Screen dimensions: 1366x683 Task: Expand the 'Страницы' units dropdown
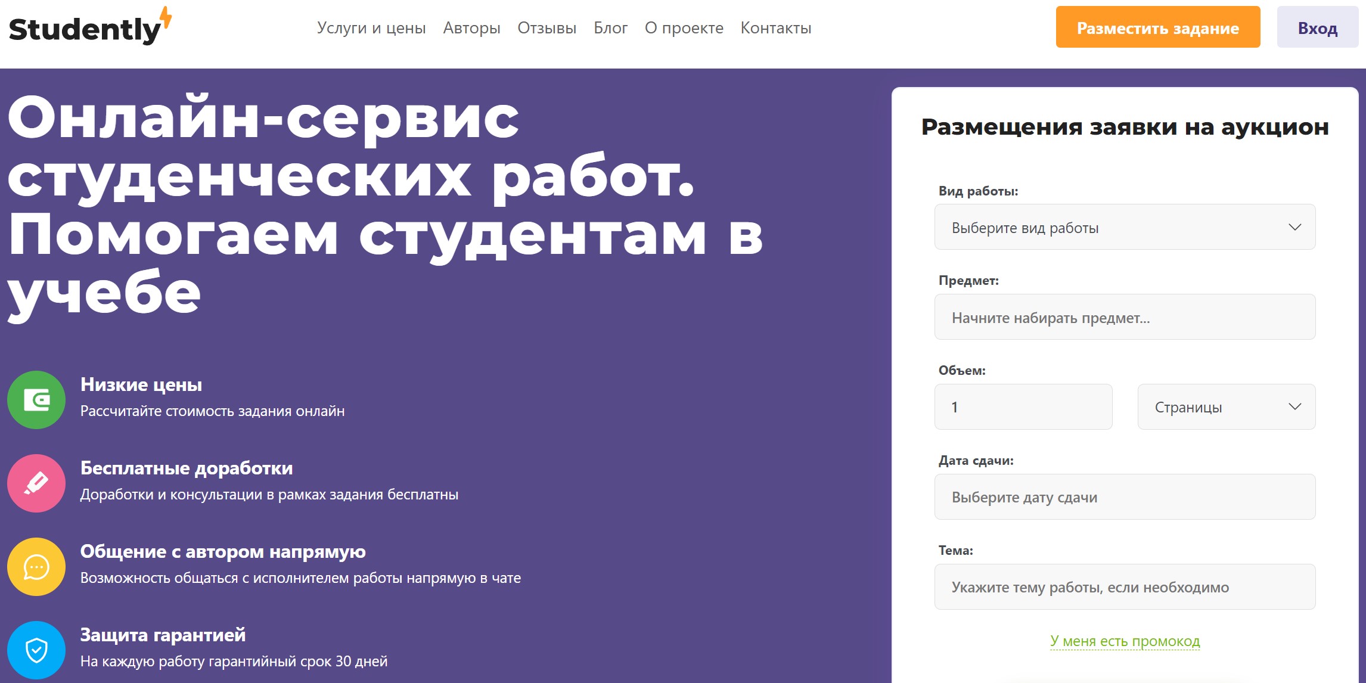pos(1226,407)
